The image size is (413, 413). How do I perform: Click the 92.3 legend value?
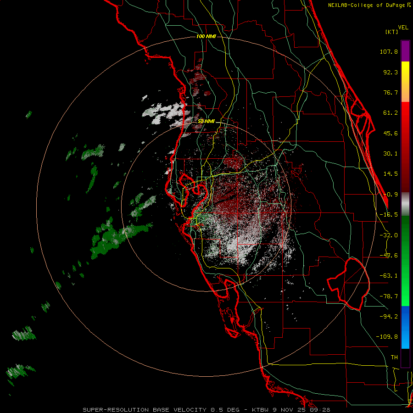tap(391, 72)
